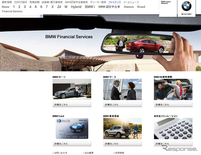This screenshot has height=155, width=201.
Task: Click 詳細はこちら under BMW 延長保証
Action: [x=122, y=144]
